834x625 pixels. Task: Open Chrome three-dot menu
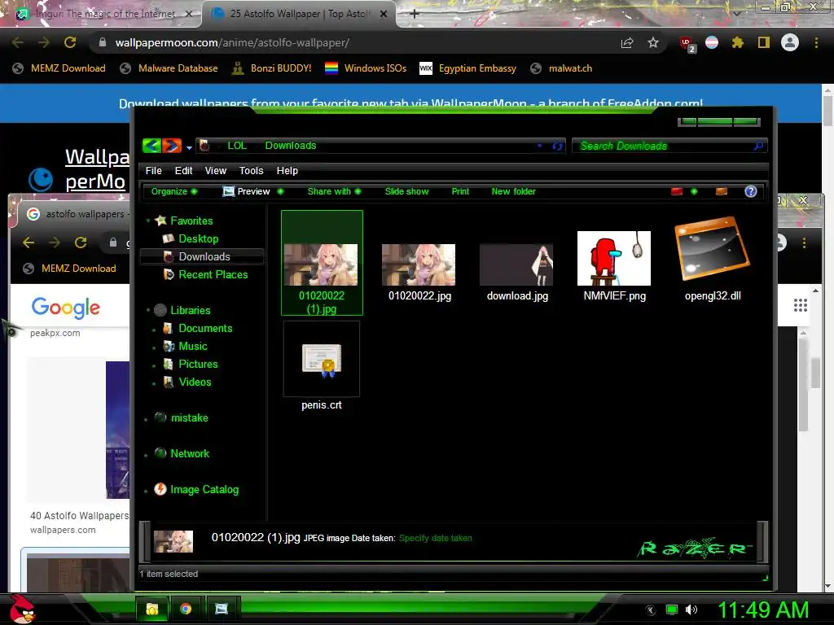point(816,42)
